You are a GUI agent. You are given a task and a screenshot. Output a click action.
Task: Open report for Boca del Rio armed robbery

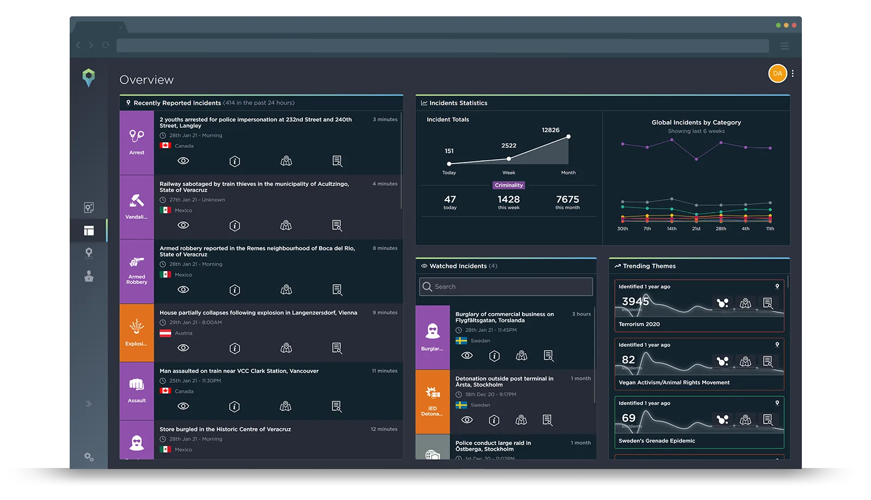[x=338, y=290]
